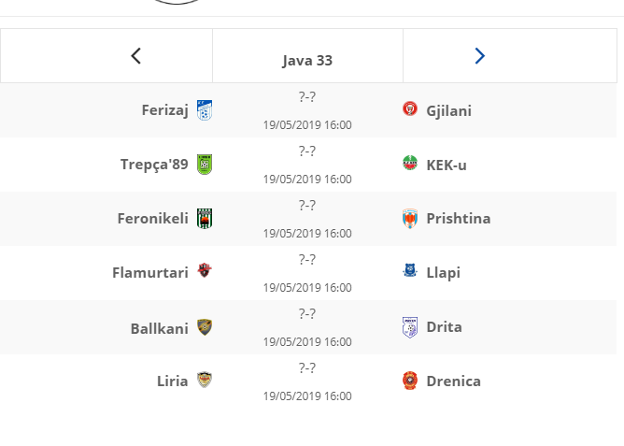624x446 pixels.
Task: Click the Ballkani team name
Action: coord(160,328)
